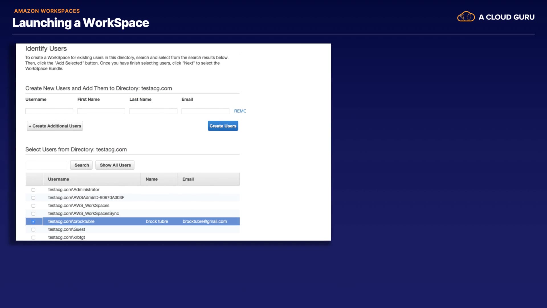Click + Create Additional Users button
The height and width of the screenshot is (308, 547).
point(55,126)
